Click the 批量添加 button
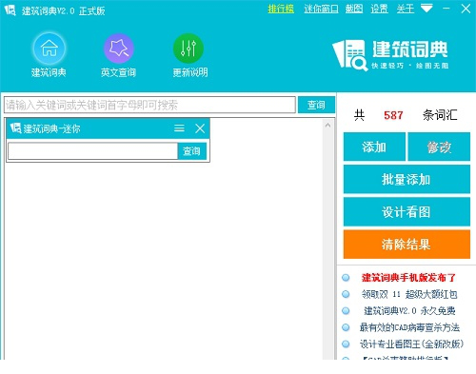The width and height of the screenshot is (476, 374). pyautogui.click(x=407, y=180)
